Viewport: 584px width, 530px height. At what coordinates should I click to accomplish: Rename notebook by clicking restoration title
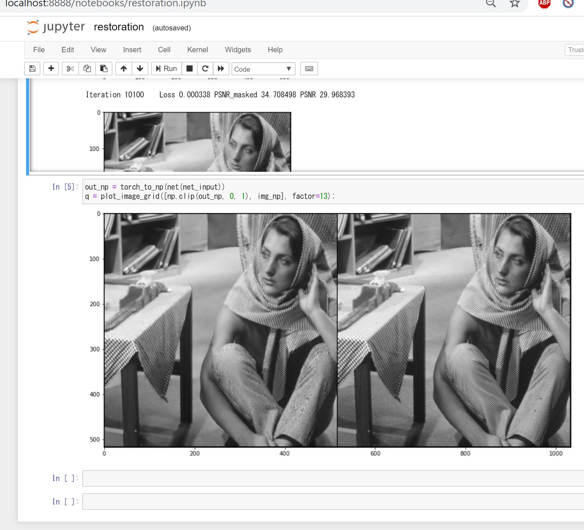(x=119, y=27)
